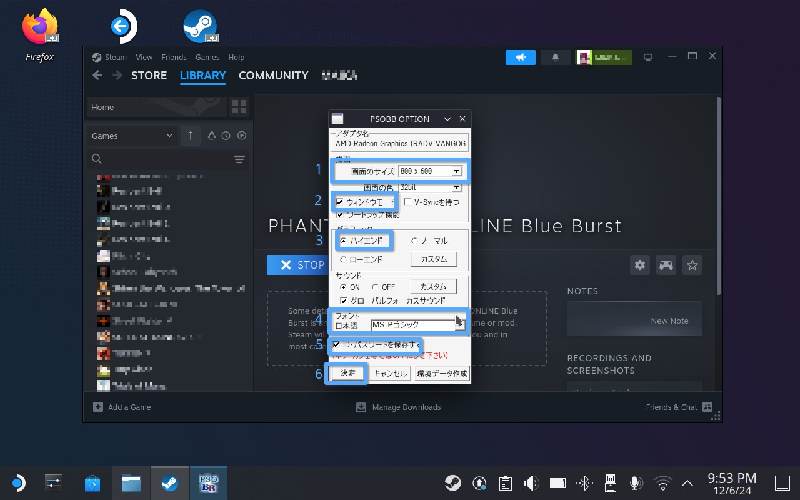This screenshot has height=500, width=800.
Task: Click the library filter options icon
Action: [x=239, y=159]
